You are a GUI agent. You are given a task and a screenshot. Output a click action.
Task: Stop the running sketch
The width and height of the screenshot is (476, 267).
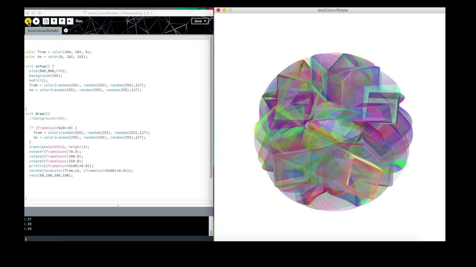point(36,22)
